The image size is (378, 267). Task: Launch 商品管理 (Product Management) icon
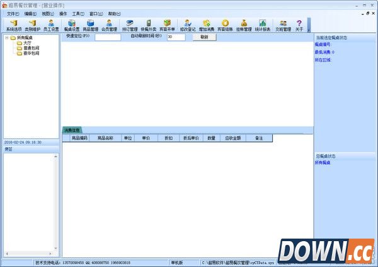click(90, 25)
